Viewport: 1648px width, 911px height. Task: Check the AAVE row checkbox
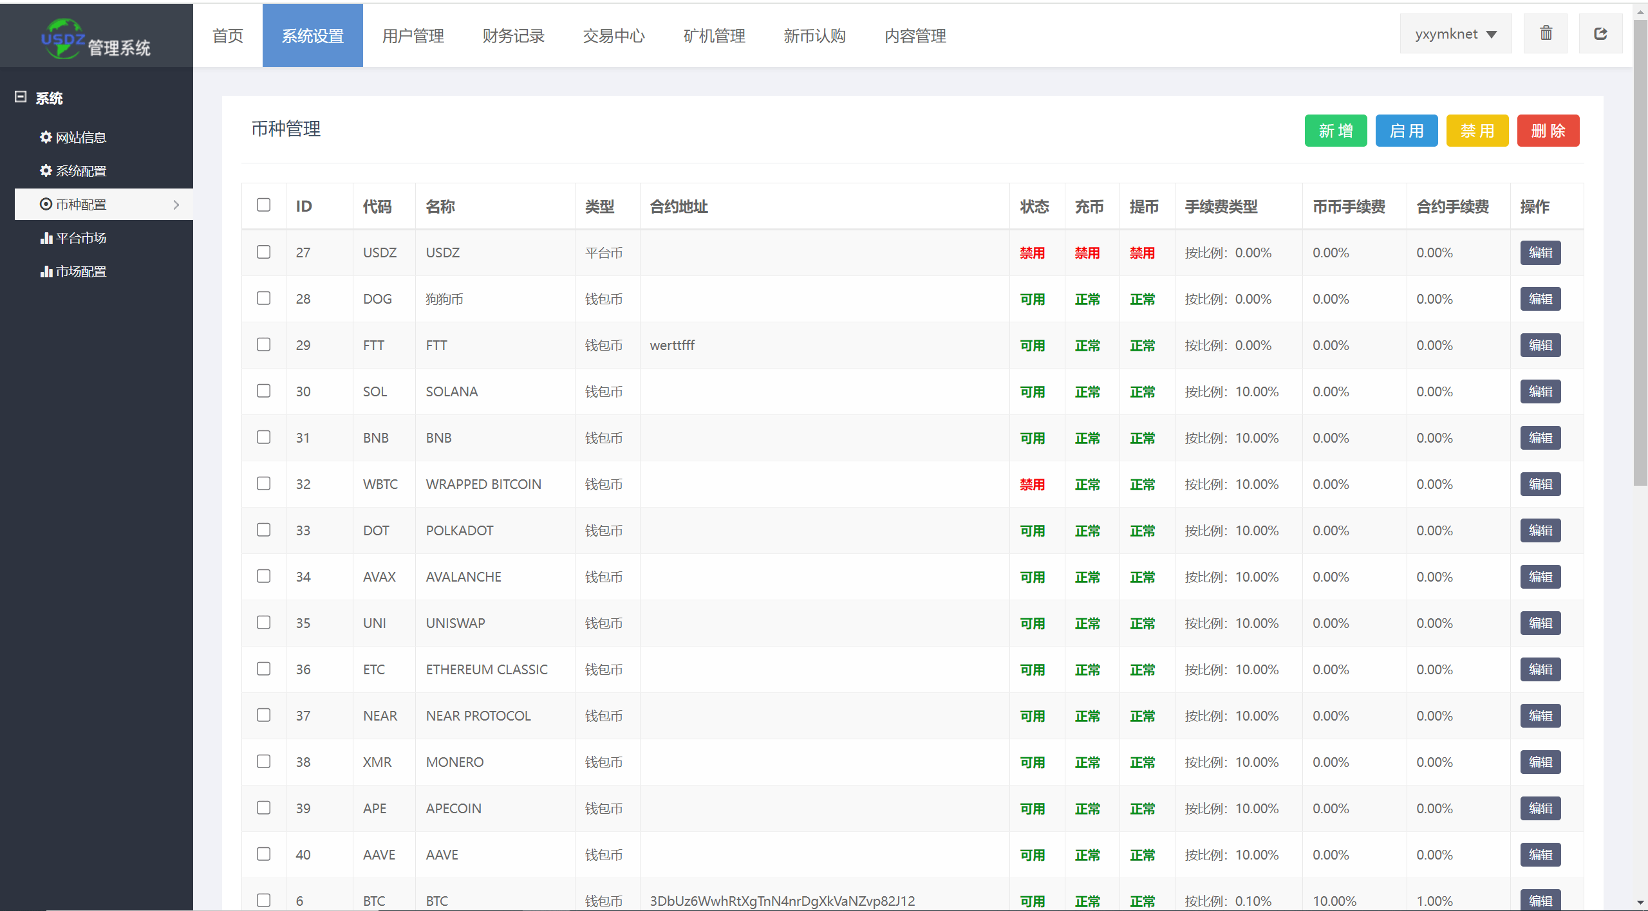click(x=263, y=854)
